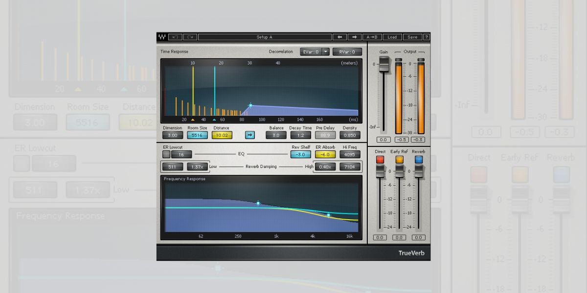Toggle the red Direct mute button

(x=380, y=160)
